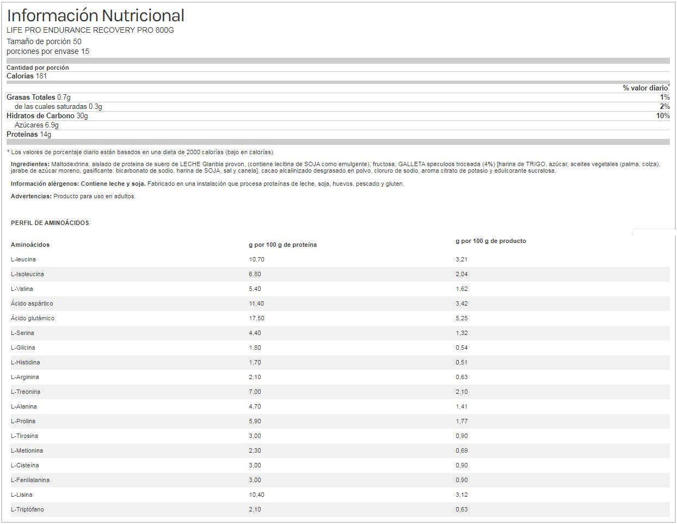Screen dimensions: 677x524
Task: Click the 4,40 value for L-Serina
Action: pyautogui.click(x=255, y=333)
